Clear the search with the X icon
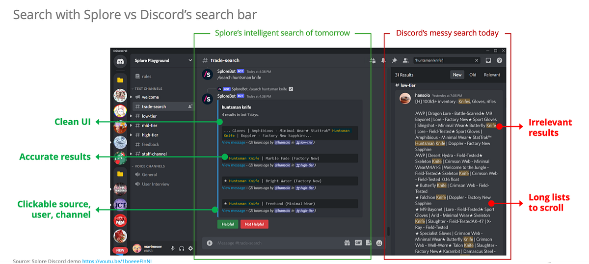Screen dimensions: 589x264 coord(476,60)
